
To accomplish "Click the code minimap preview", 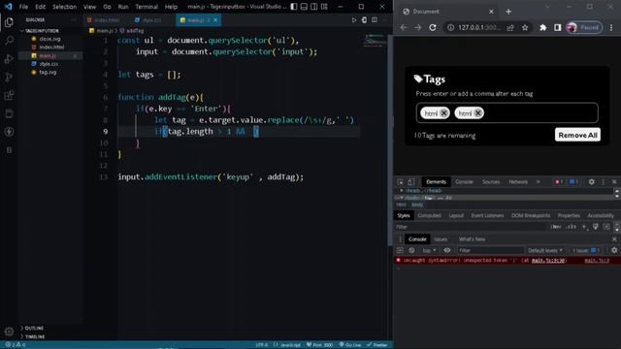I will pyautogui.click(x=375, y=41).
